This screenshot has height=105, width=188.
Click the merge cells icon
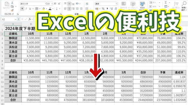(x=87, y=9)
